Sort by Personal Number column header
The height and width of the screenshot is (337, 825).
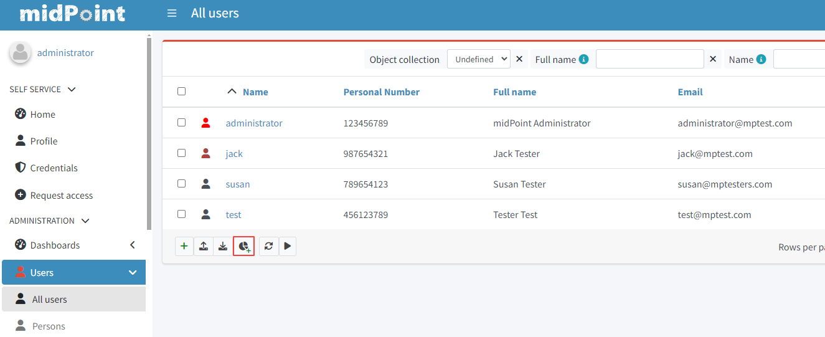click(381, 92)
